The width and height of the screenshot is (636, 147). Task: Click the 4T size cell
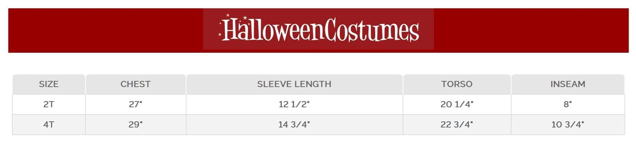[49, 124]
